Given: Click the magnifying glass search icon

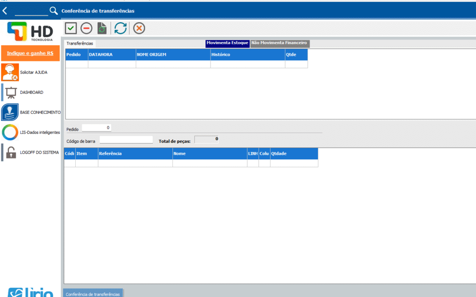Looking at the screenshot, I should point(54,11).
